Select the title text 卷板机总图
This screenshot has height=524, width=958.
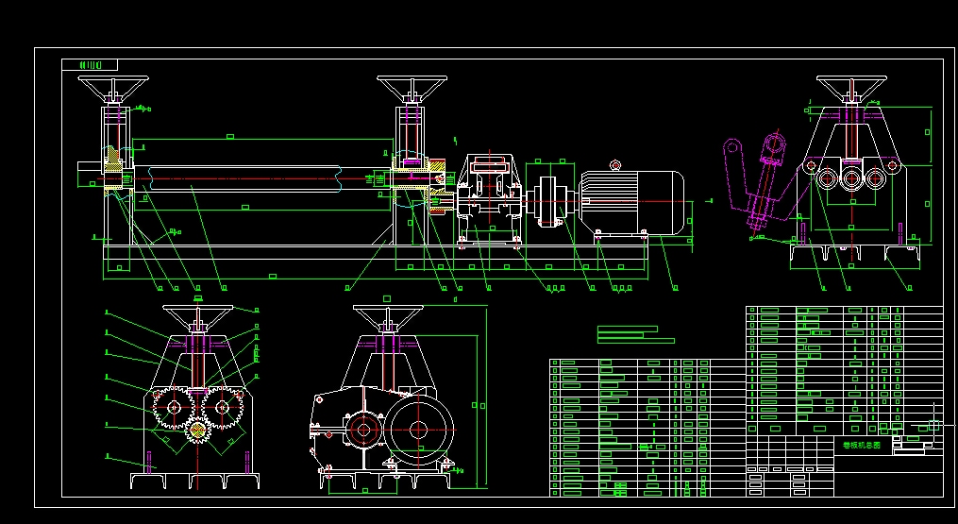(x=862, y=446)
